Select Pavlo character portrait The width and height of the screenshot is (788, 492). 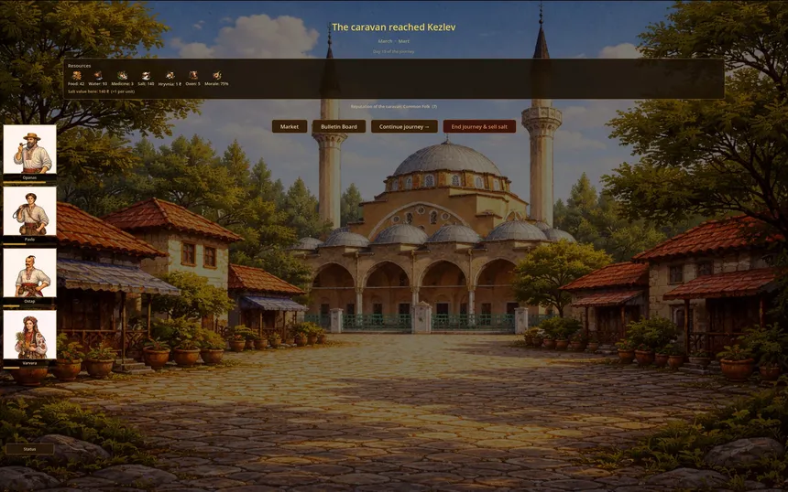point(29,211)
